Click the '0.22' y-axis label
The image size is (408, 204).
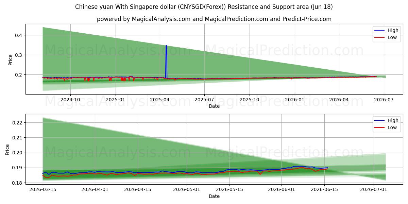point(17,123)
